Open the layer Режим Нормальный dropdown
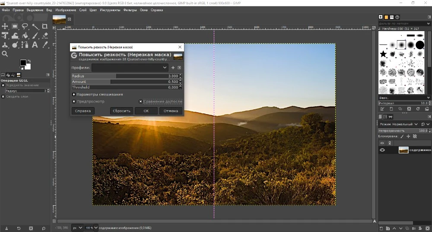The width and height of the screenshot is (432, 232). pyautogui.click(x=398, y=124)
